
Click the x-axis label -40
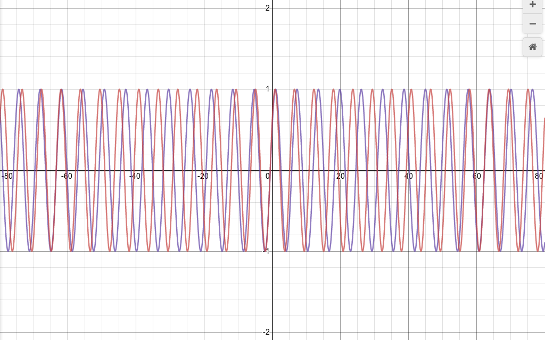(x=134, y=177)
